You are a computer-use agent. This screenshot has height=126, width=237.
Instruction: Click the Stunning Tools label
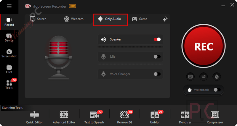(x=12, y=108)
